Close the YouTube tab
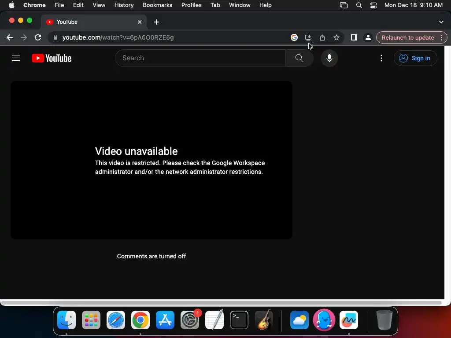 pyautogui.click(x=140, y=22)
